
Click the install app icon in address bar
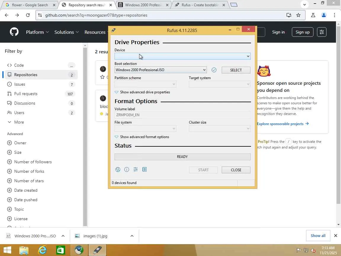tap(289, 15)
